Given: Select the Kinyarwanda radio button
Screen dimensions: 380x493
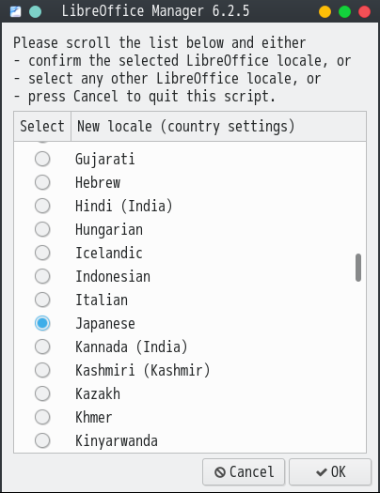Looking at the screenshot, I should 42,440.
